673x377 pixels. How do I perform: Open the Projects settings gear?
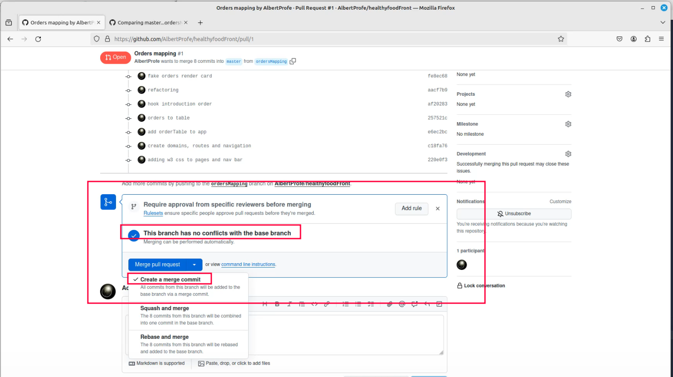[x=568, y=94]
